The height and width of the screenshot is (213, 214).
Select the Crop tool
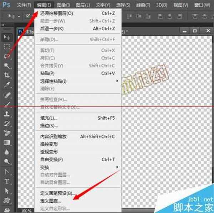[7, 75]
